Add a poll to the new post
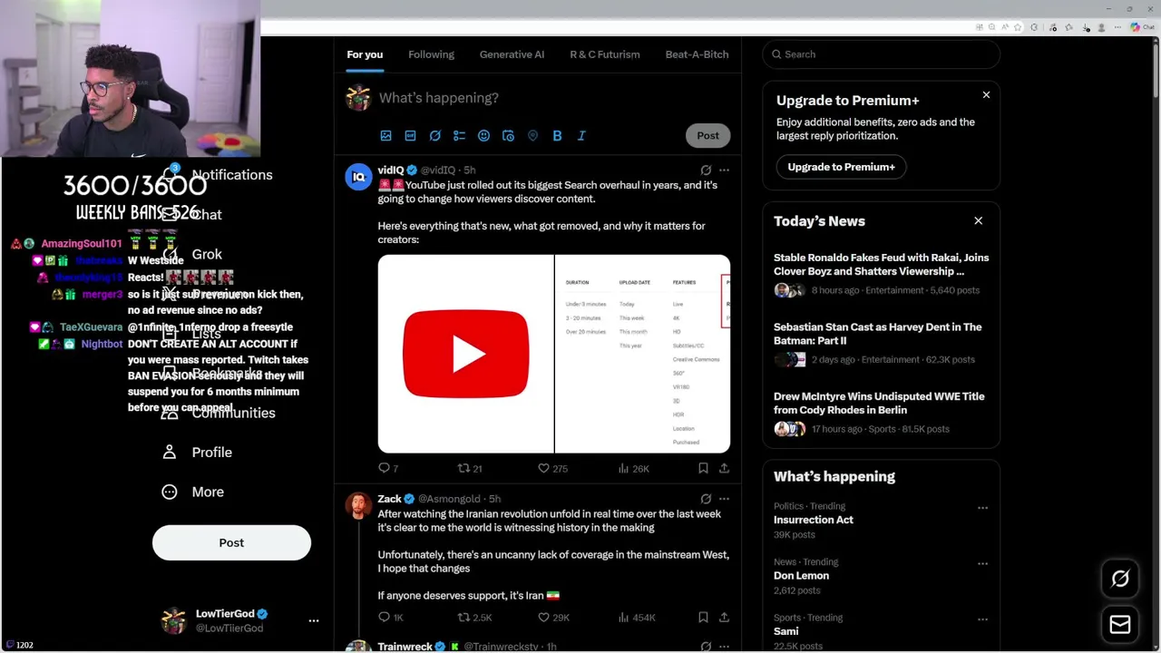The height and width of the screenshot is (653, 1161). pos(459,135)
